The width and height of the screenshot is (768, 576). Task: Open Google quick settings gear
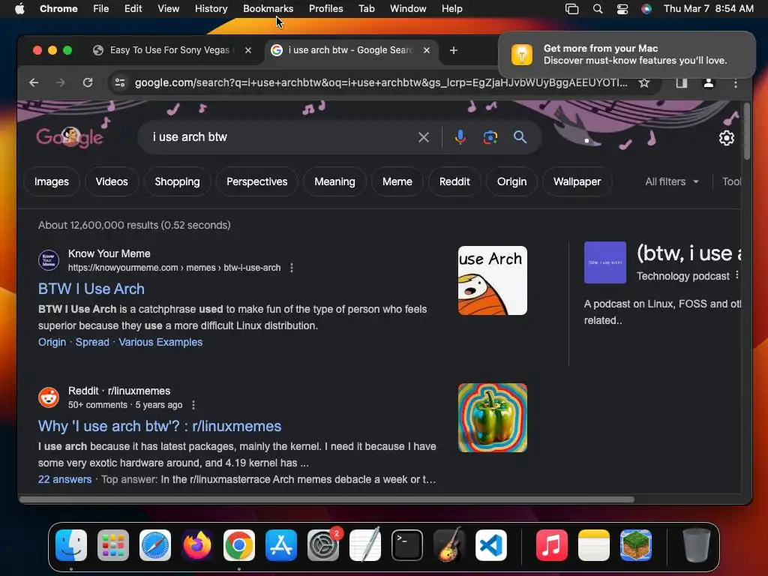tap(726, 138)
